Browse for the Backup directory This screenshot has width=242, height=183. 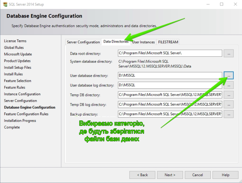click(229, 114)
